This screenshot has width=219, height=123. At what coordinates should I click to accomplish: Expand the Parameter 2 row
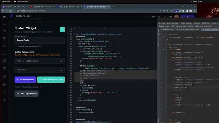coord(40,70)
